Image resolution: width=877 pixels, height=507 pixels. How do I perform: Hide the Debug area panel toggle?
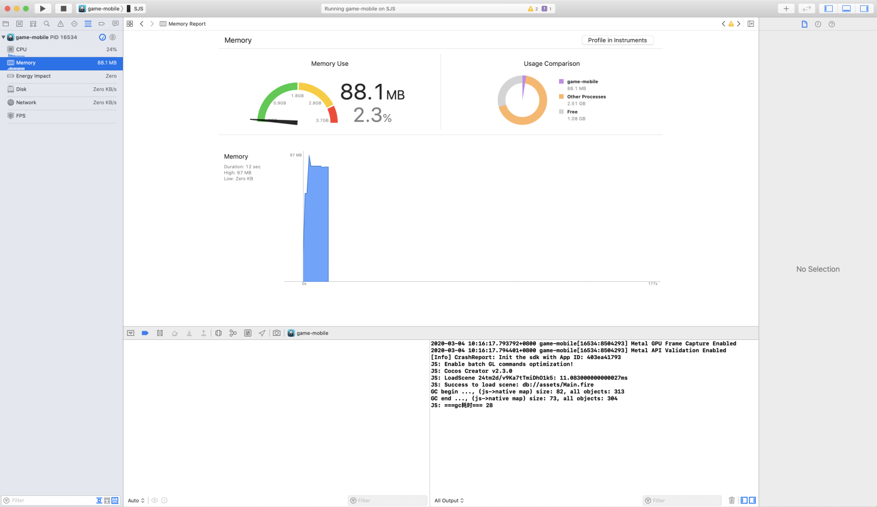point(847,9)
